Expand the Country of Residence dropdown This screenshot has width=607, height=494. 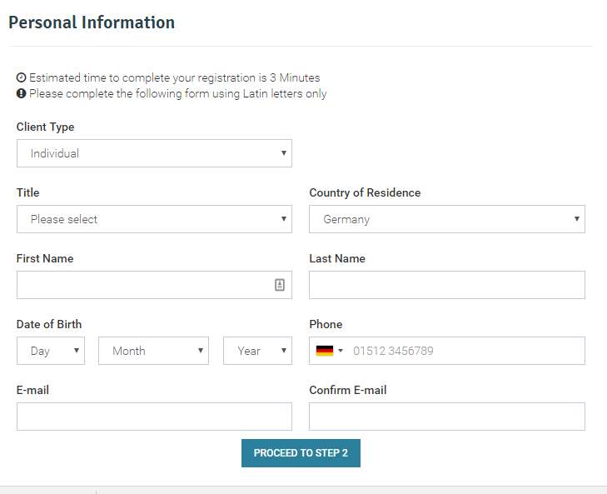click(x=447, y=219)
